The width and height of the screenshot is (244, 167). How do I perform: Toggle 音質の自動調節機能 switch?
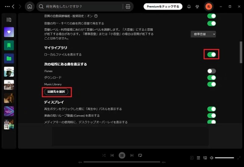click(x=211, y=16)
